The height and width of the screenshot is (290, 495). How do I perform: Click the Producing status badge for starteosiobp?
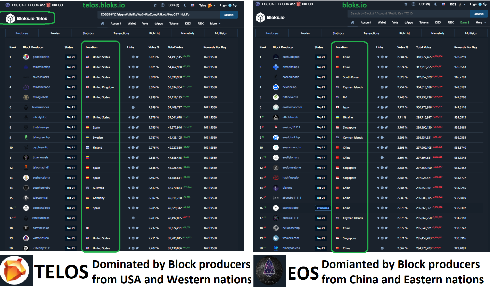pos(323,208)
